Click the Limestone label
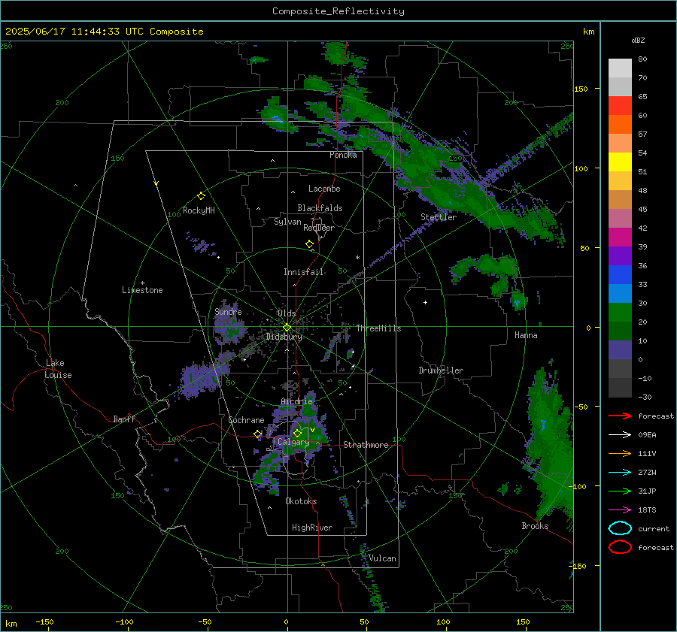Image resolution: width=677 pixels, height=632 pixels. tap(142, 290)
